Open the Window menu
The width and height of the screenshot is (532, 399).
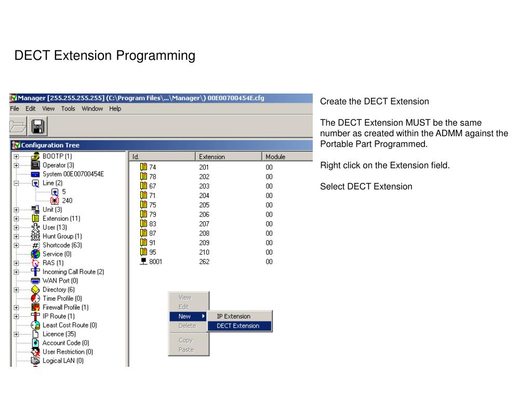point(92,109)
